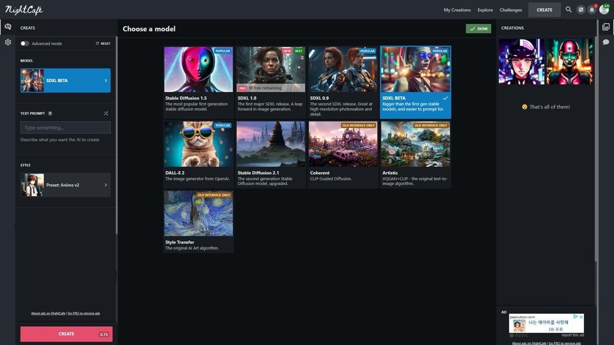The image size is (614, 345).
Task: Open the user profile avatar
Action: pos(604,10)
